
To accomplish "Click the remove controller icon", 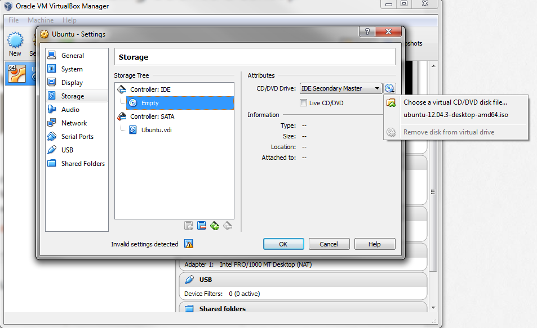I will (201, 226).
